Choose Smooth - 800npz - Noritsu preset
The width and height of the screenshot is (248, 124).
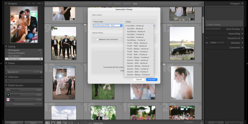[138, 66]
